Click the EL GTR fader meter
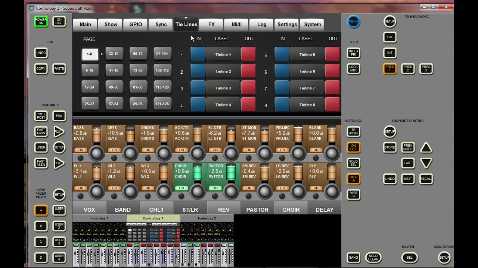 pyautogui.click(x=231, y=134)
